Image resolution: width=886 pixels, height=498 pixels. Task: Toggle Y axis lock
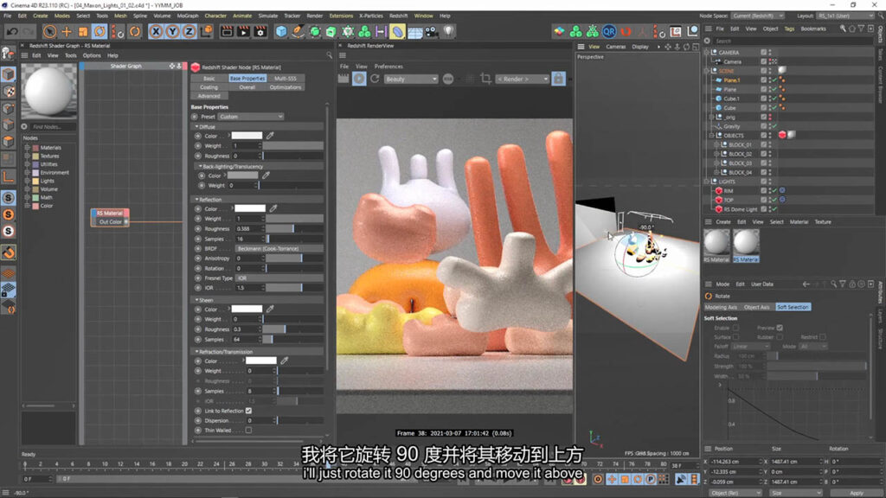[x=172, y=32]
